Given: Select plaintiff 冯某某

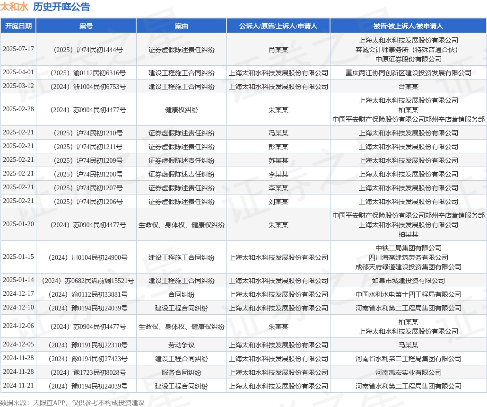Looking at the screenshot, I should [278, 133].
